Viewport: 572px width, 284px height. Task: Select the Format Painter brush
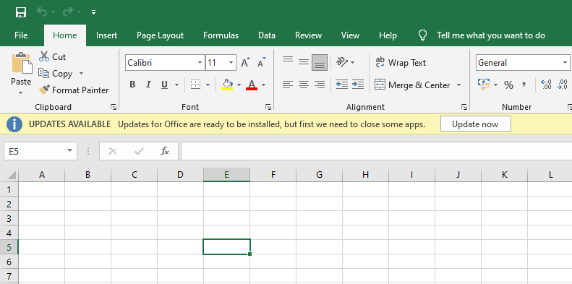pos(74,90)
